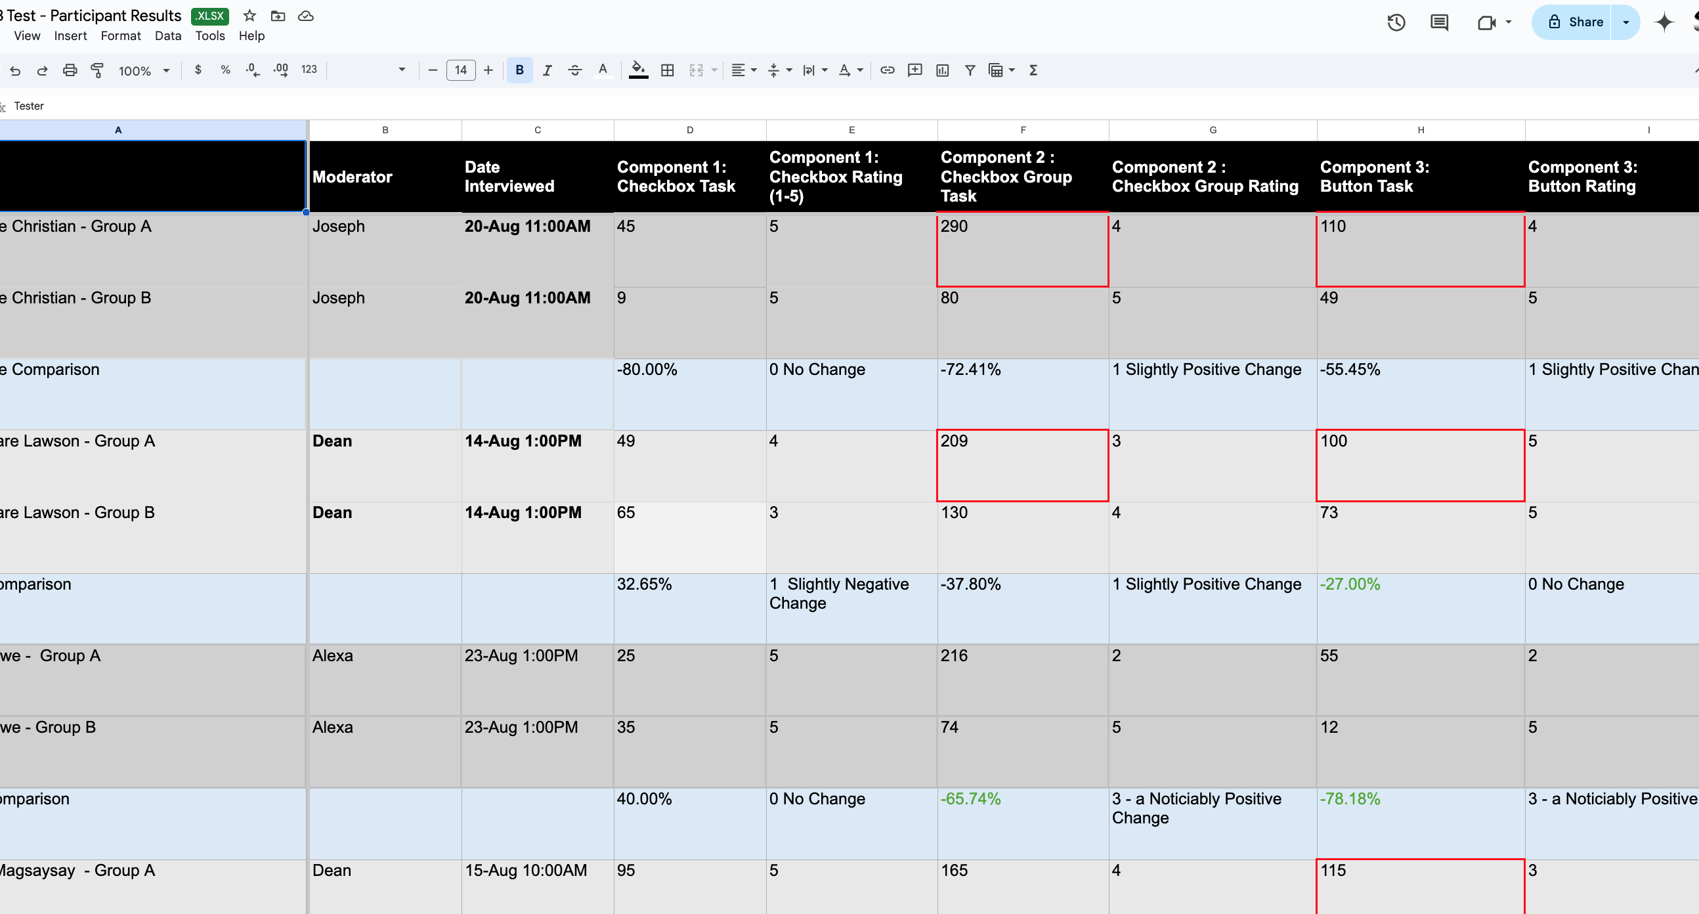
Task: Open vertical align dropdown
Action: 780,70
